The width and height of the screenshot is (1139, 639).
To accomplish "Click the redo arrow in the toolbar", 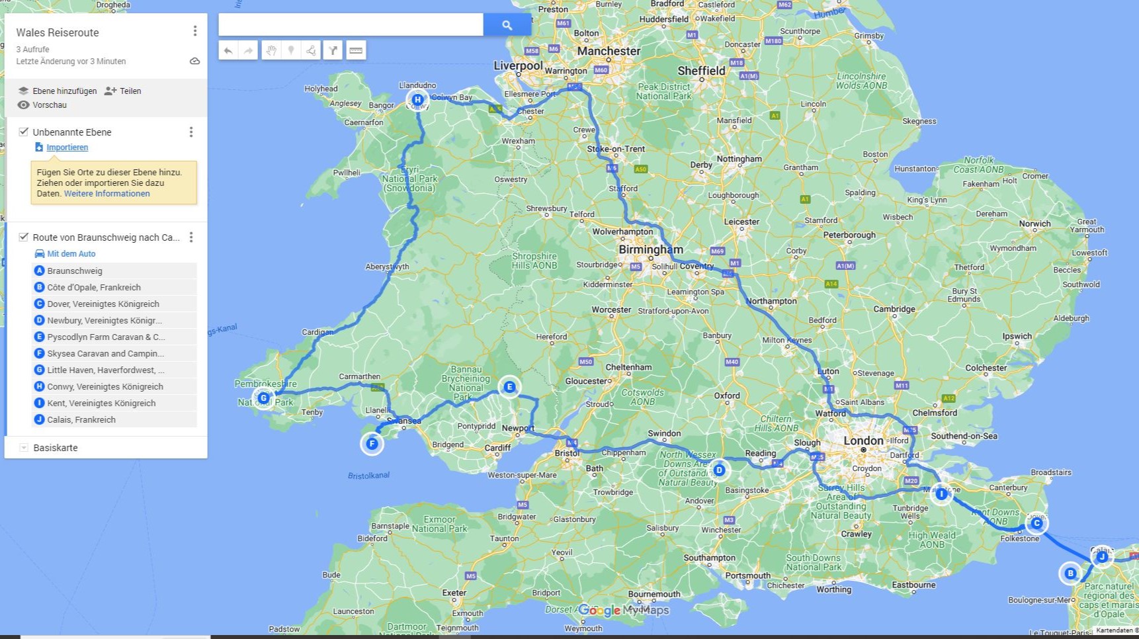I will [248, 50].
